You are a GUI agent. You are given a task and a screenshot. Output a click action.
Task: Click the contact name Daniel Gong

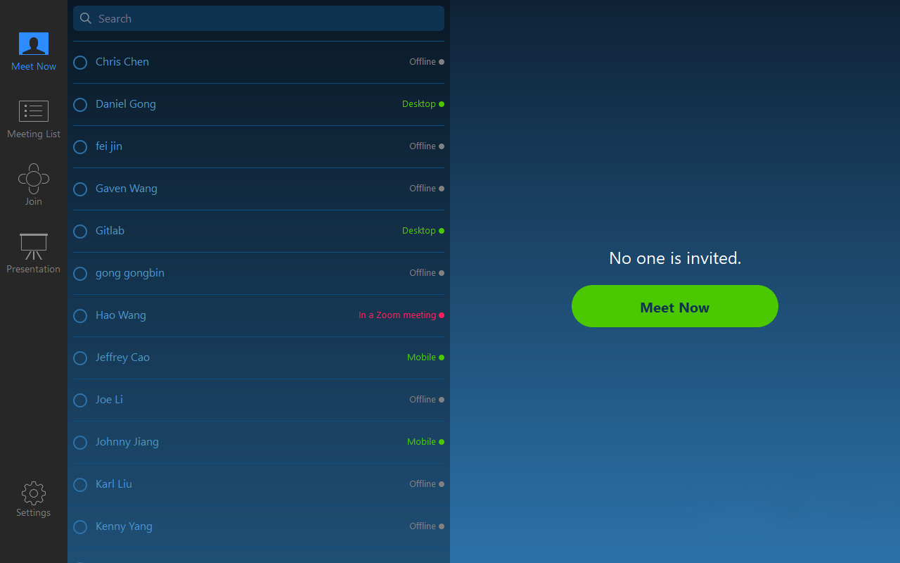coord(126,104)
